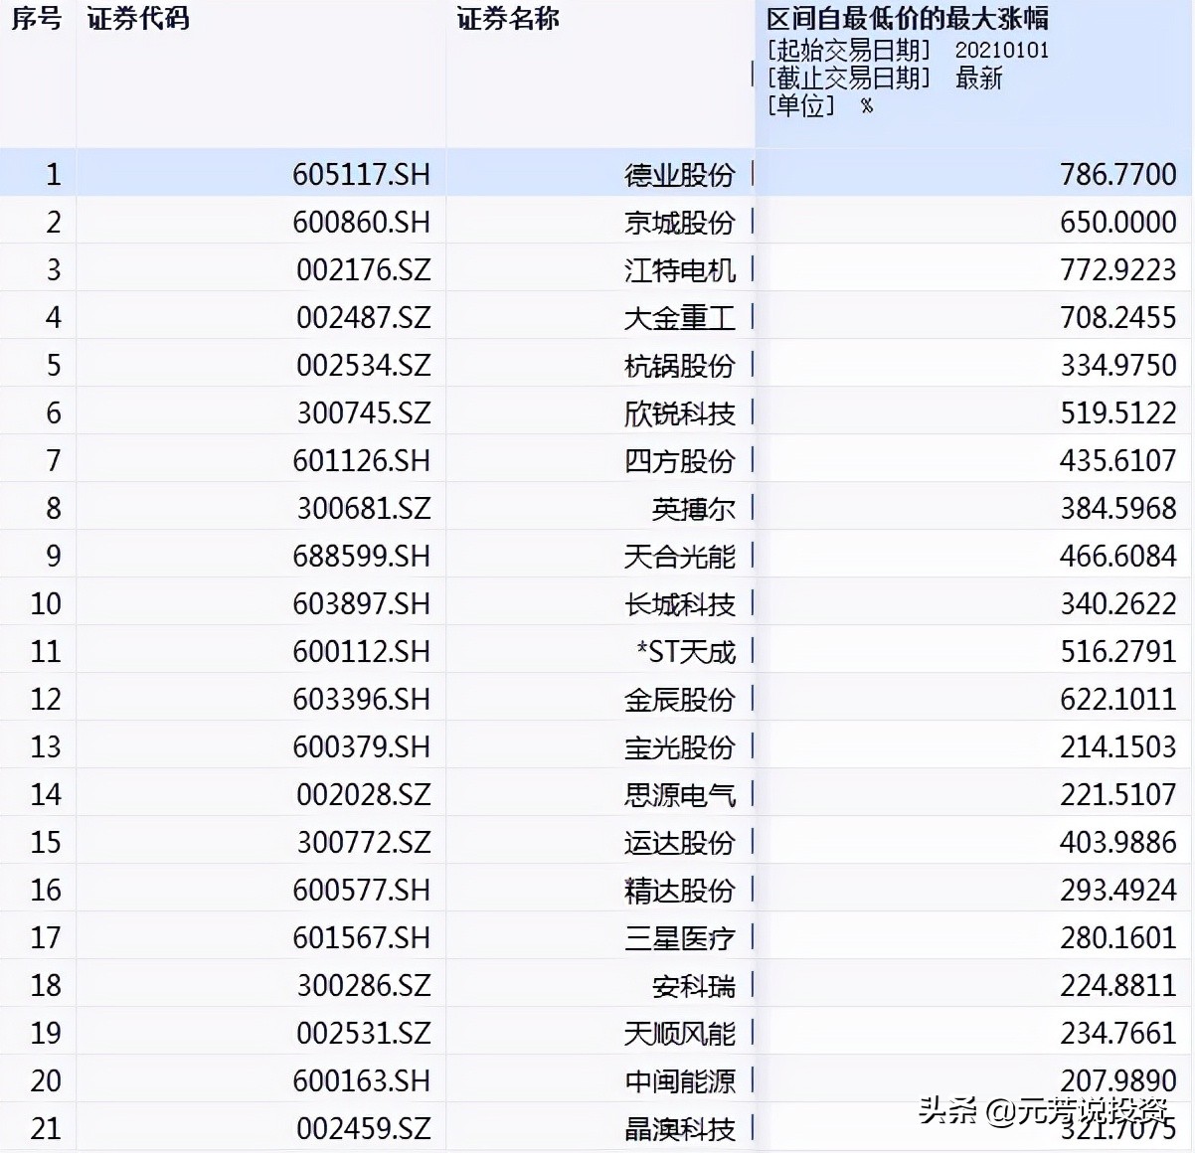Click the 中闽能源 cell
The height and width of the screenshot is (1153, 1195).
point(680,1081)
